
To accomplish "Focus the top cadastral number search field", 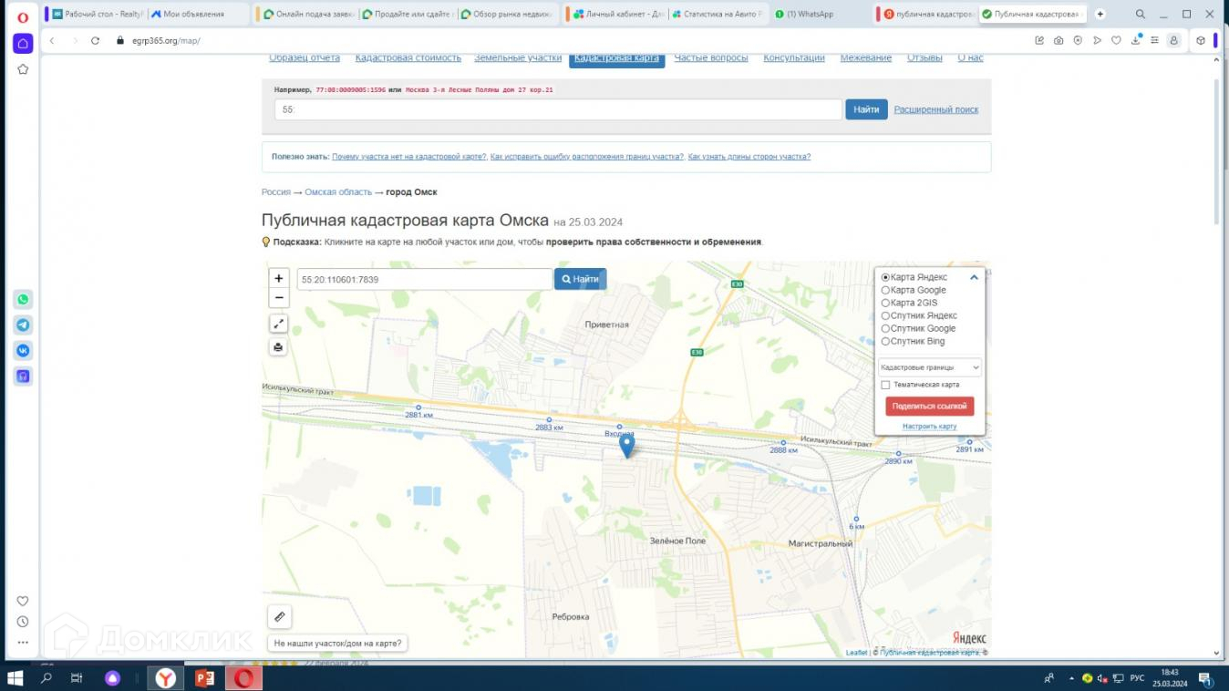I will coord(558,109).
